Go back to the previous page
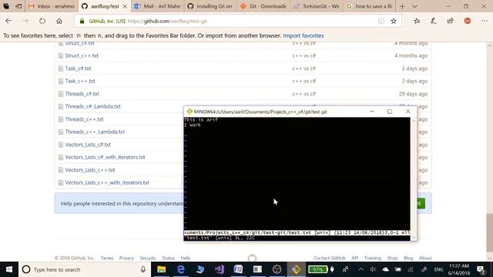 tap(8, 21)
